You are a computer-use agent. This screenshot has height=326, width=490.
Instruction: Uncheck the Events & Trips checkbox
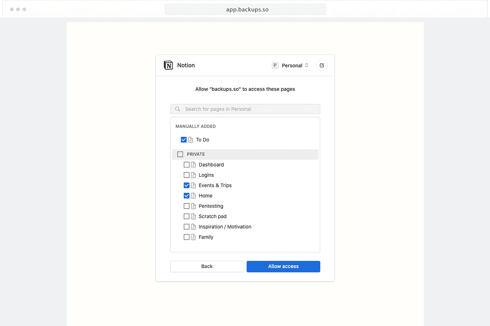pos(187,185)
